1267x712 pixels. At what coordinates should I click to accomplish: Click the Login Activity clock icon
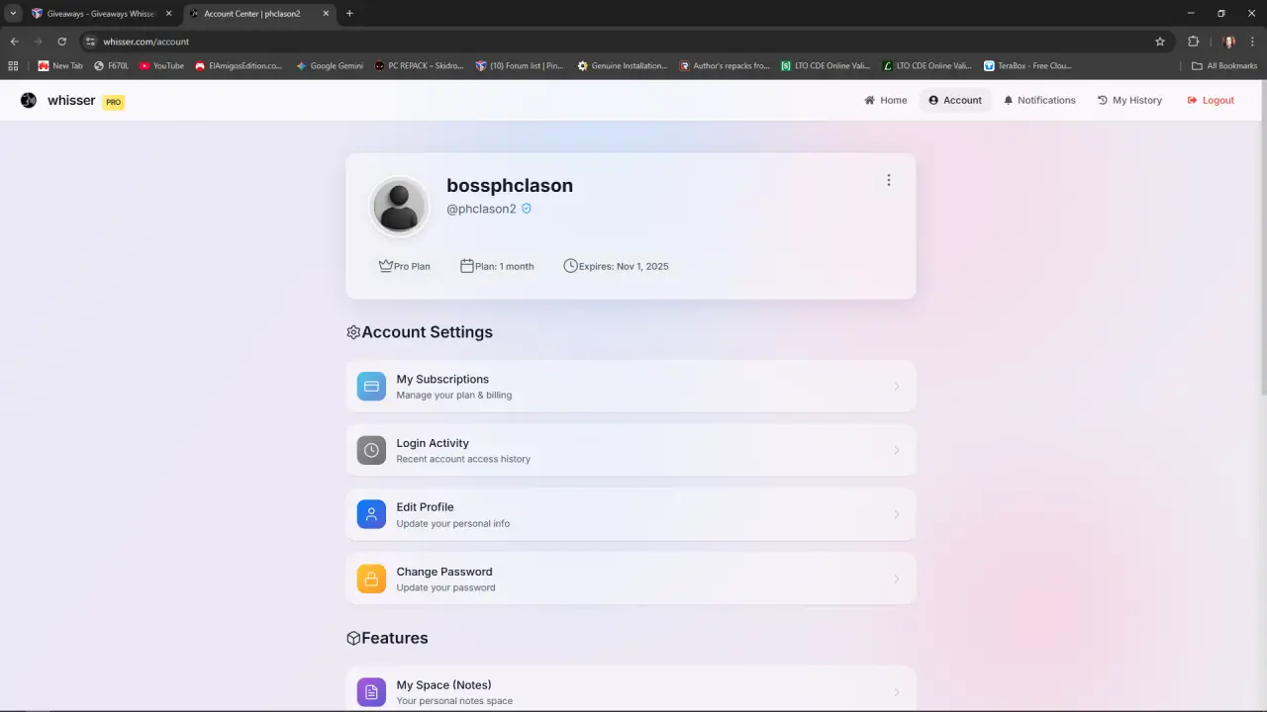[x=371, y=450]
